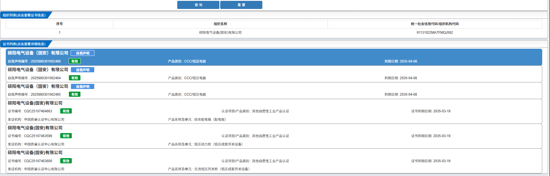Image resolution: width=550 pixels, height=176 pixels.
Task: Click issuer 中国质量认证中心有限公司 on card CQC25107463600
Action: point(44,169)
